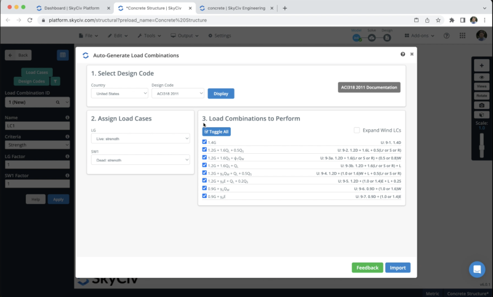The width and height of the screenshot is (493, 297).
Task: Open ACI318 2011 Documentation
Action: coord(369,87)
